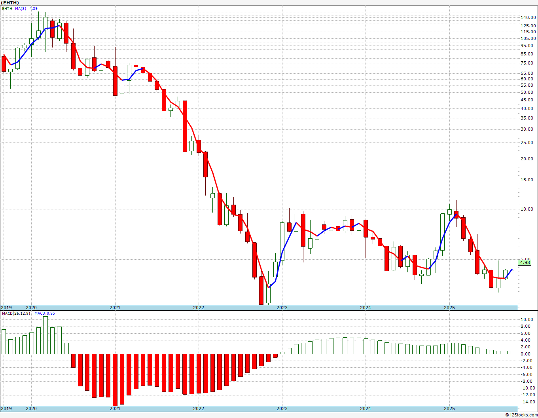Click the MACD(26,12,9) indicator label
This screenshot has height=418, width=538.
pyautogui.click(x=16, y=313)
